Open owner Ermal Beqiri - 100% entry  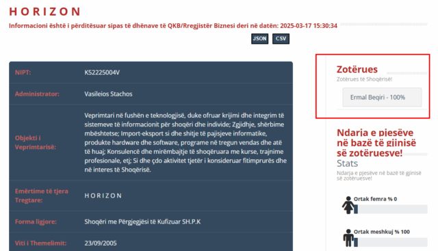[382, 97]
